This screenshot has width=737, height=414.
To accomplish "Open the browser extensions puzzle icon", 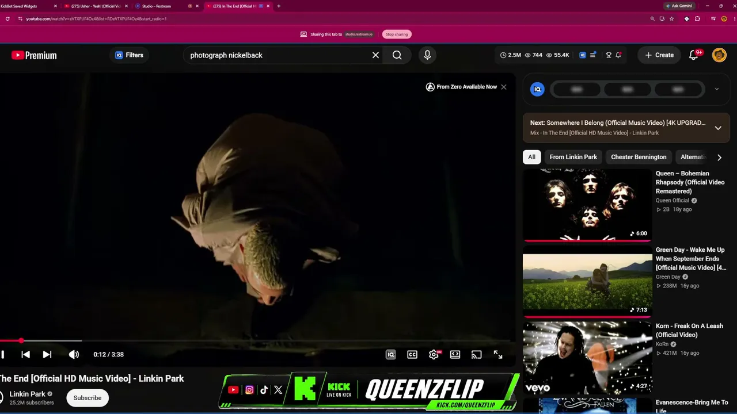I will (697, 19).
